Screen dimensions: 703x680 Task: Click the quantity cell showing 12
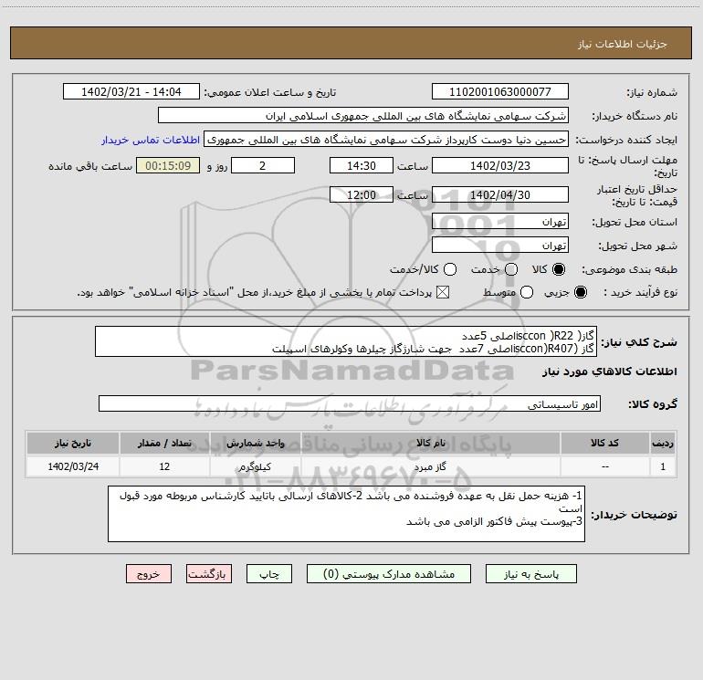tap(164, 466)
